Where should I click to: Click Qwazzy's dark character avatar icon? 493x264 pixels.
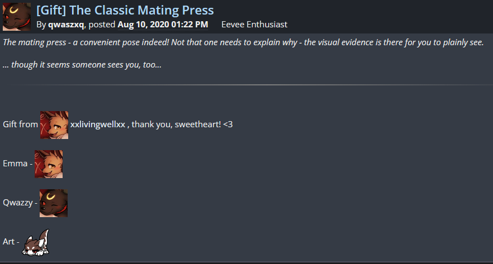[x=54, y=203]
